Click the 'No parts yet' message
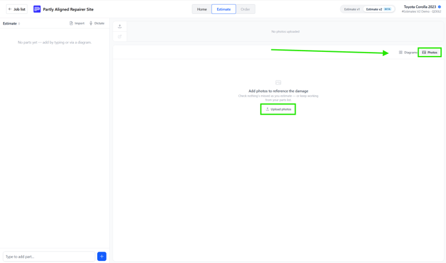Screen dimensions: 446x263 [x=55, y=43]
